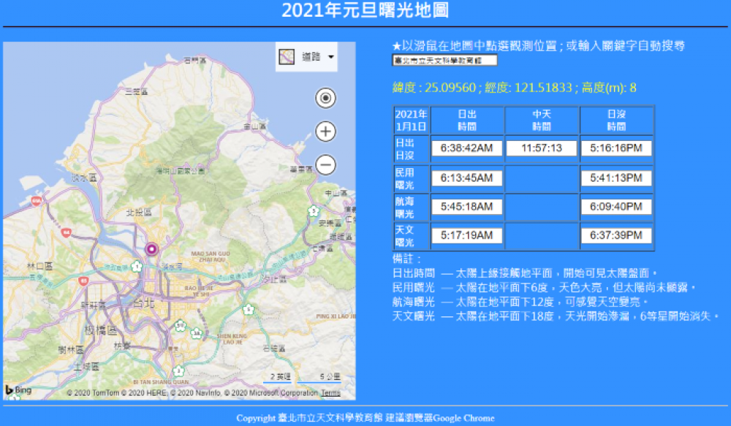Click the location keyword search field
The height and width of the screenshot is (426, 731).
point(444,61)
